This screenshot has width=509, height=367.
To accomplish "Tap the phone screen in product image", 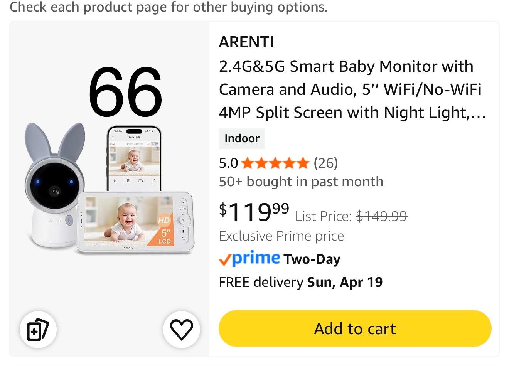I will (x=134, y=158).
